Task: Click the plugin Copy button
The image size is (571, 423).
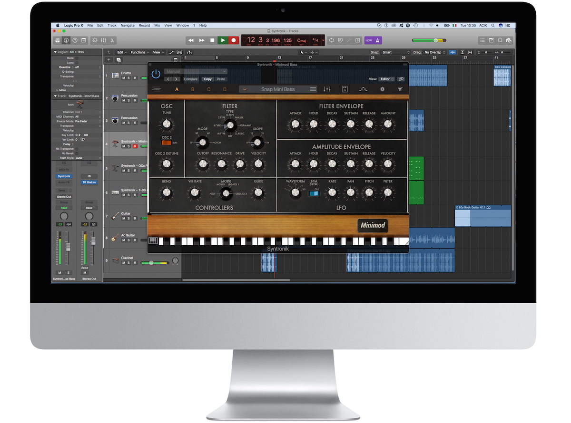Action: 207,79
